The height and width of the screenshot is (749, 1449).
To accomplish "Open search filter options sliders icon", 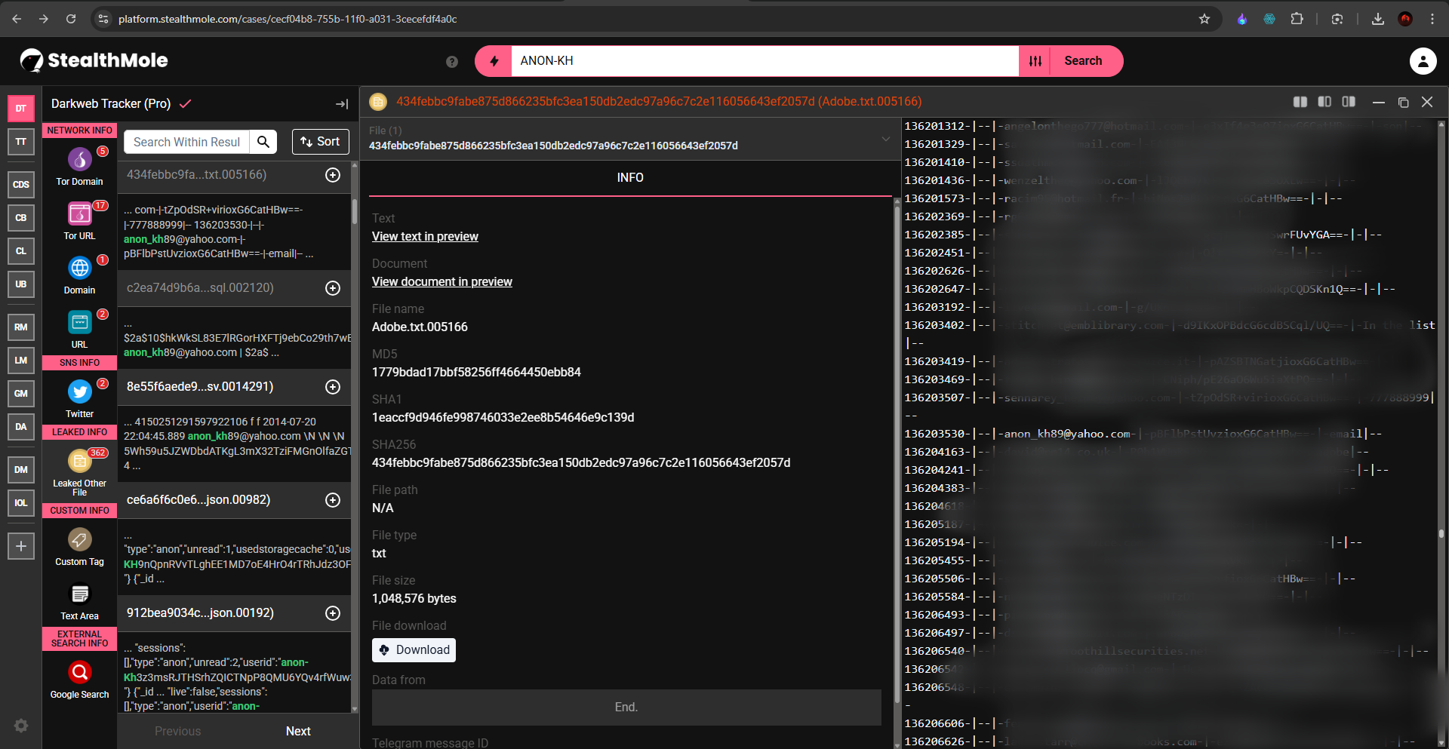I will [x=1035, y=61].
